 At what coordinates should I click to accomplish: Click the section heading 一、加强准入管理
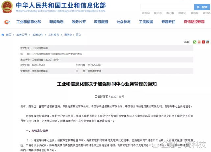pos(37,131)
